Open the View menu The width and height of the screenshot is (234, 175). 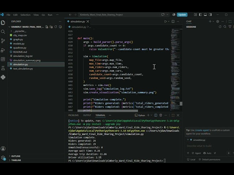pos(36,15)
